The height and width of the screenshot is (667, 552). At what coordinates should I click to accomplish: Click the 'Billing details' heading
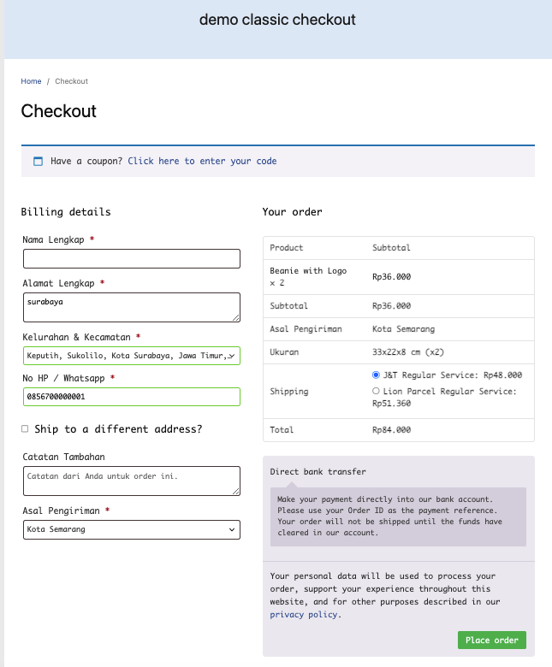[x=66, y=212]
